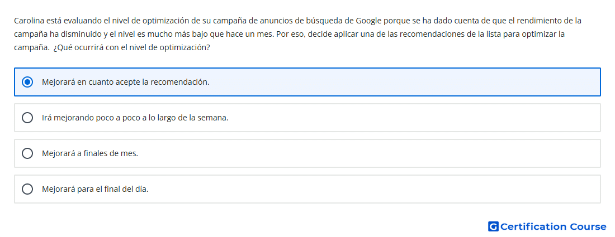Open the 'Certification Course' brand link
The image size is (615, 237).
coord(547,226)
